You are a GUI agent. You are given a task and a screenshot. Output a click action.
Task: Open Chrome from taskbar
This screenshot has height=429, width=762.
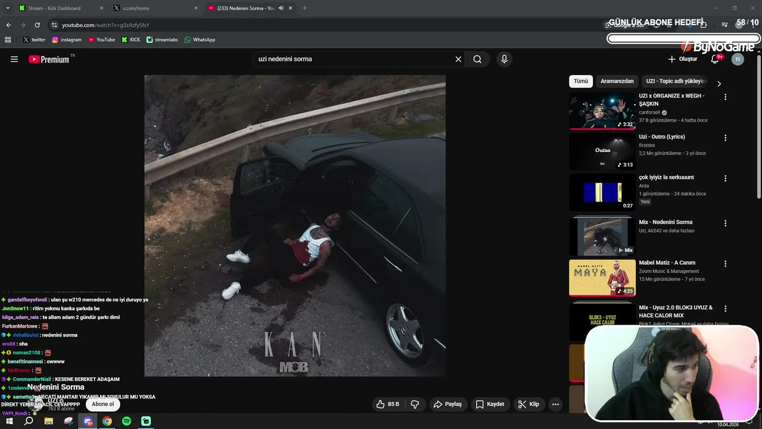tap(107, 421)
